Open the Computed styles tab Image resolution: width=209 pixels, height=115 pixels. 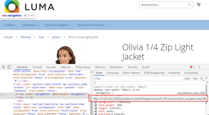click(x=112, y=73)
